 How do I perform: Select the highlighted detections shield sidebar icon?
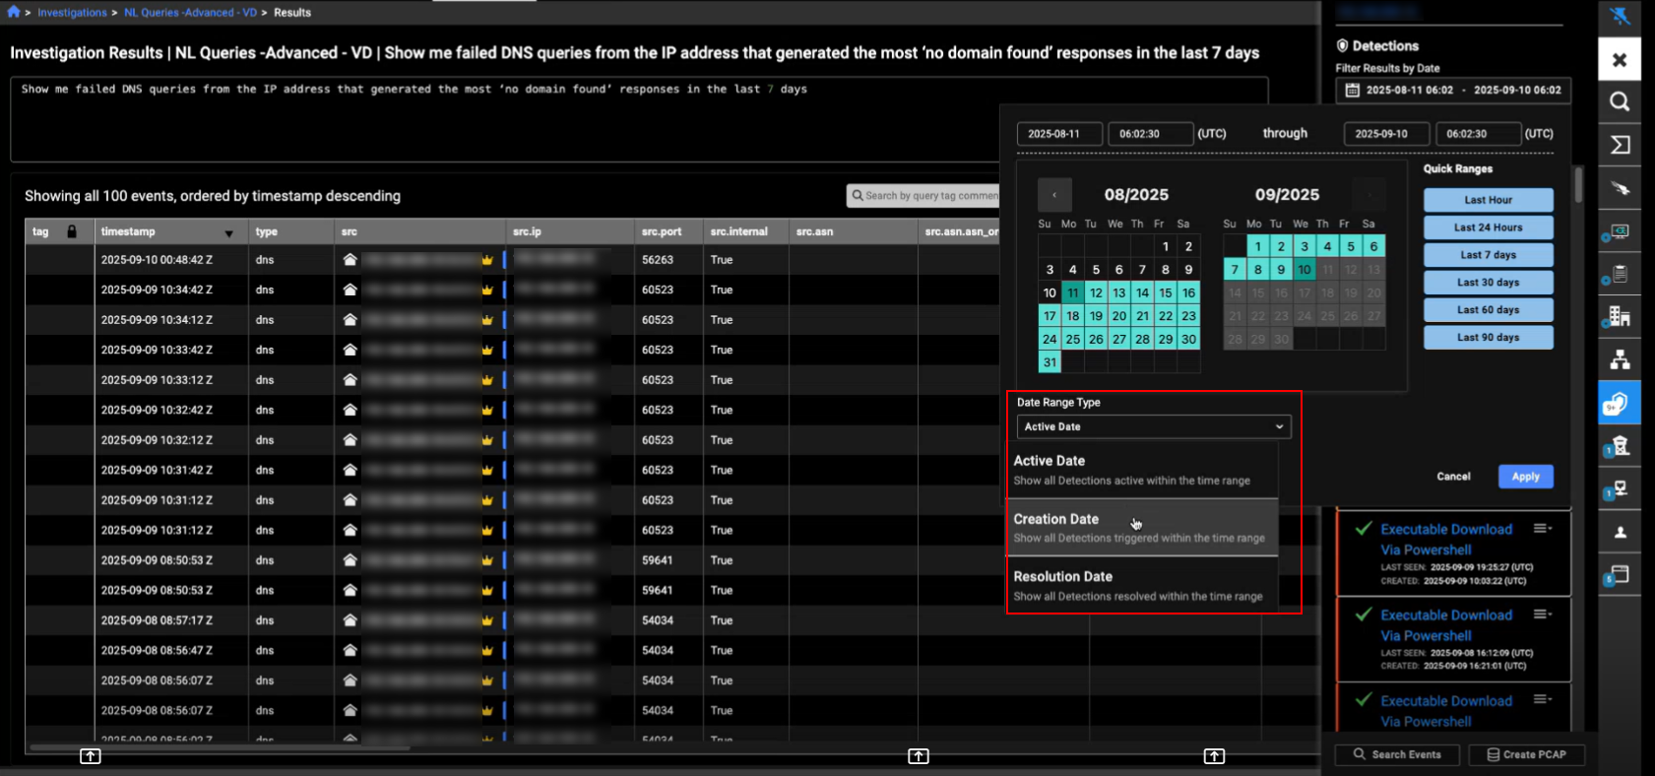pos(1620,403)
